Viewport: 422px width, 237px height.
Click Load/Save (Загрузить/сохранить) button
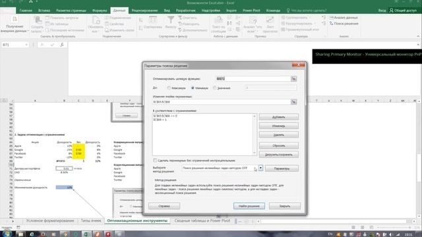[x=278, y=155]
